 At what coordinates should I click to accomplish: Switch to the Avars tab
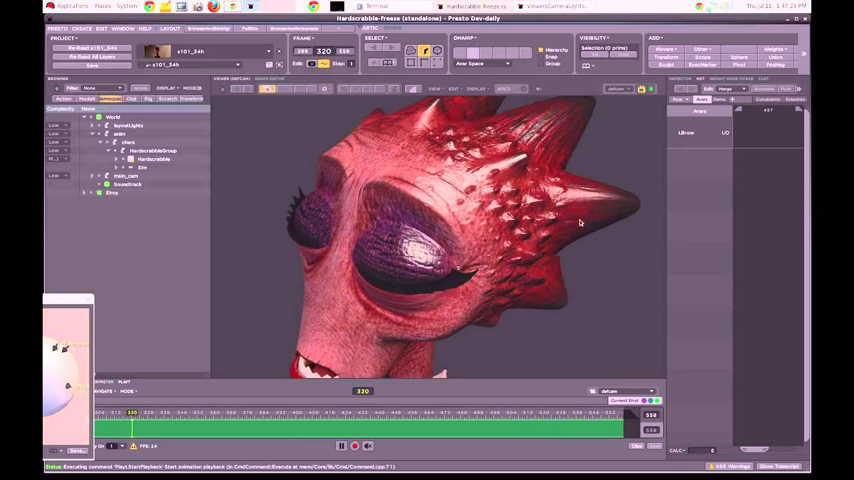click(x=701, y=99)
